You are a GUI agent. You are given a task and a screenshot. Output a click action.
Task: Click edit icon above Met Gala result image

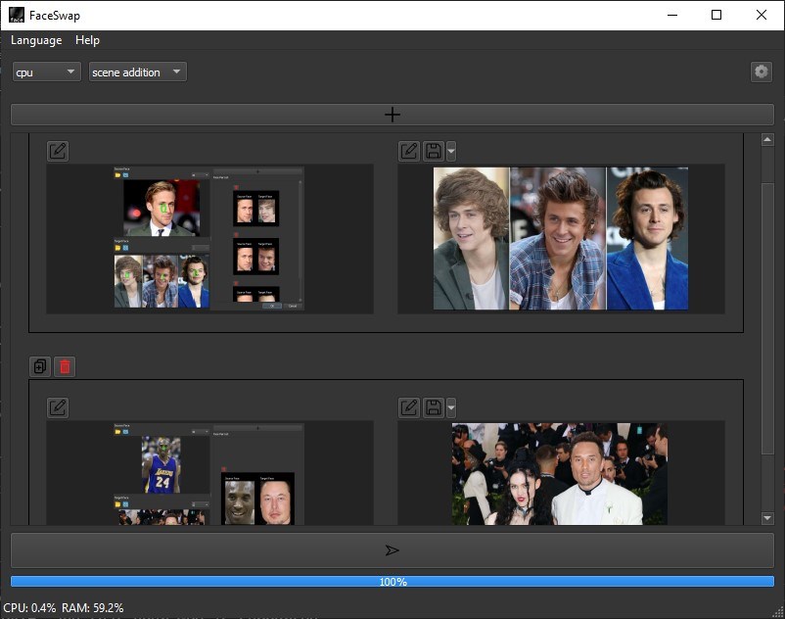pos(409,407)
